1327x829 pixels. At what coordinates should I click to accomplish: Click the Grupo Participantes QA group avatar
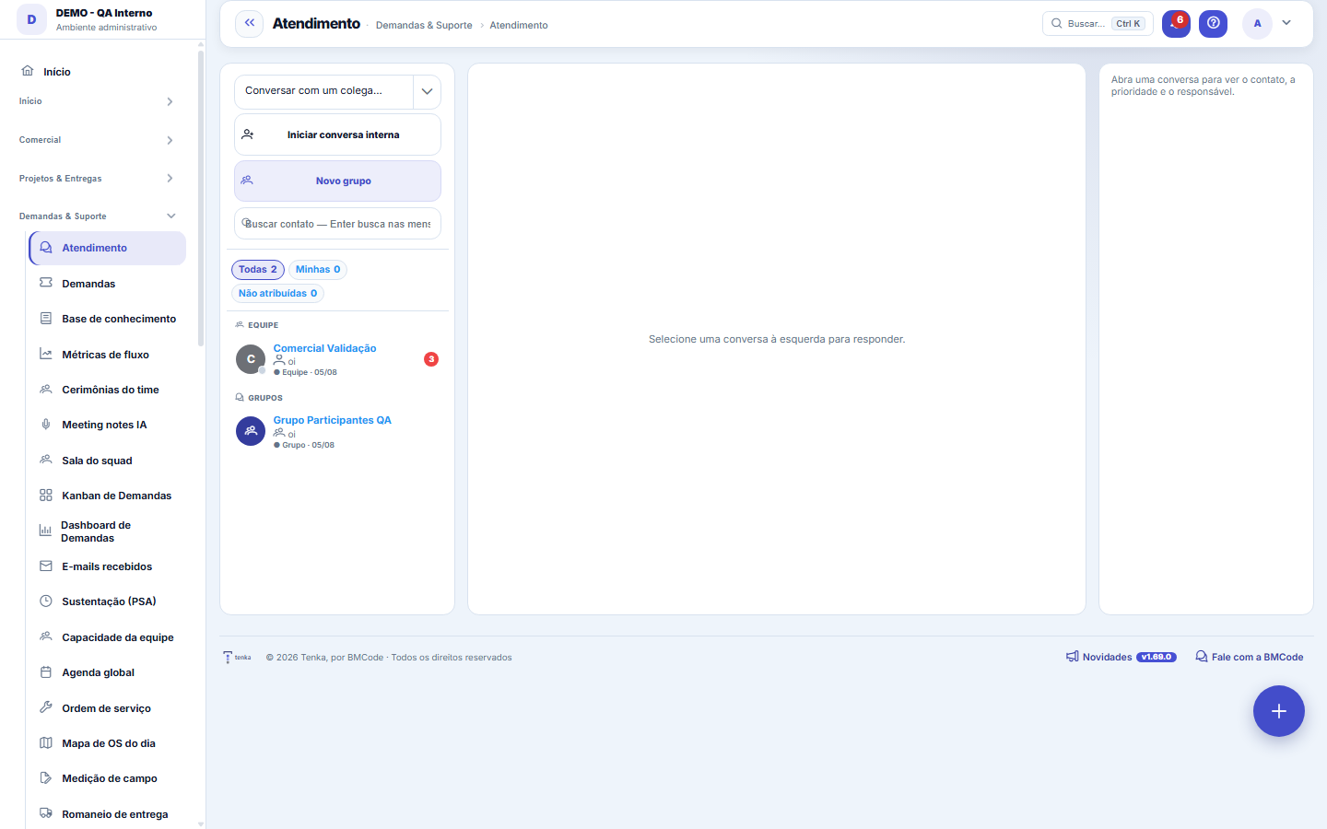[x=251, y=431]
